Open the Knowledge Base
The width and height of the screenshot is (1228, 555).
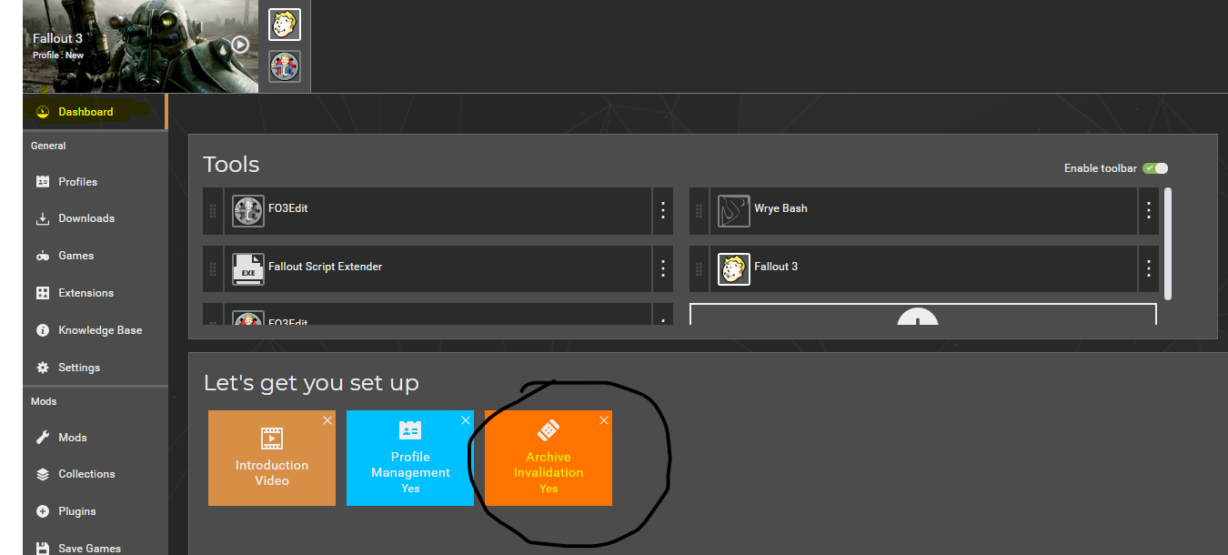coord(96,330)
